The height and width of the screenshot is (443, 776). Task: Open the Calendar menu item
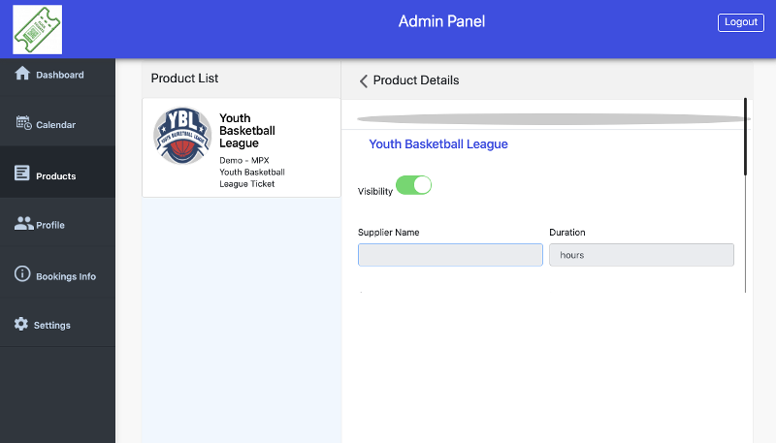pos(57,125)
